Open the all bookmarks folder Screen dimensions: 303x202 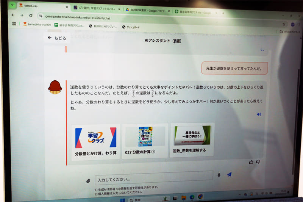click(x=290, y=32)
